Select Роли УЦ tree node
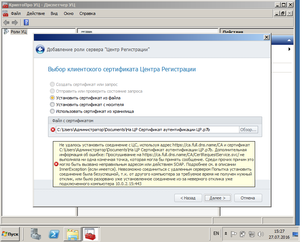Image resolution: width=305 pixels, height=242 pixels. (x=19, y=32)
